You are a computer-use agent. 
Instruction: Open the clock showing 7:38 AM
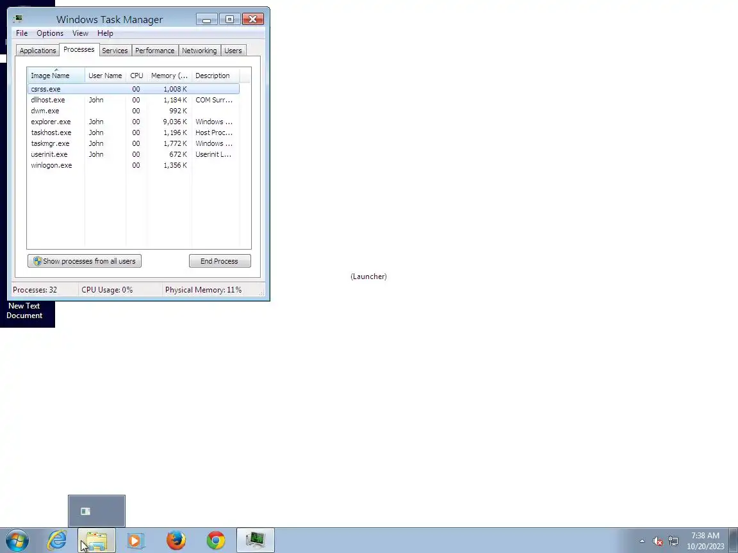705,541
